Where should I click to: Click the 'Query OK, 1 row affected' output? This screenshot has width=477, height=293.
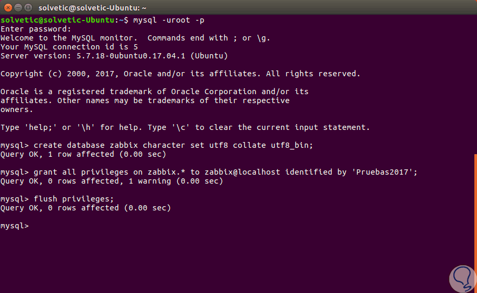point(83,154)
